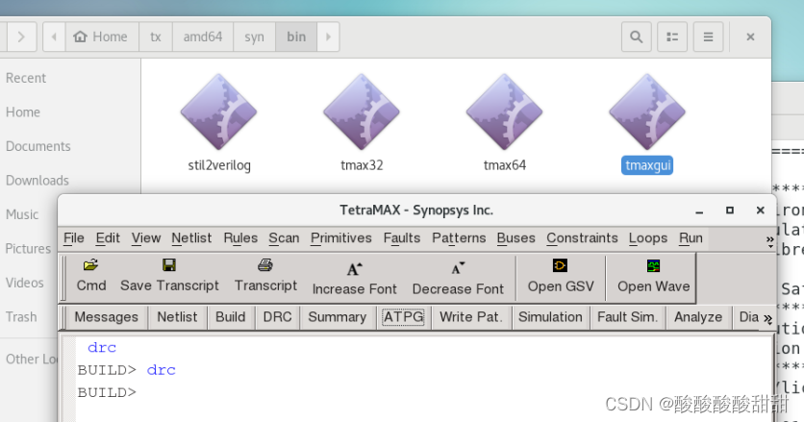Open Recent in the file manager sidebar
Screen dimensions: 804x422
[x=26, y=78]
